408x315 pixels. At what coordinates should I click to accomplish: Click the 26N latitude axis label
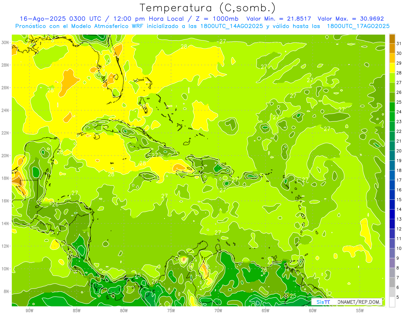pos(5,87)
